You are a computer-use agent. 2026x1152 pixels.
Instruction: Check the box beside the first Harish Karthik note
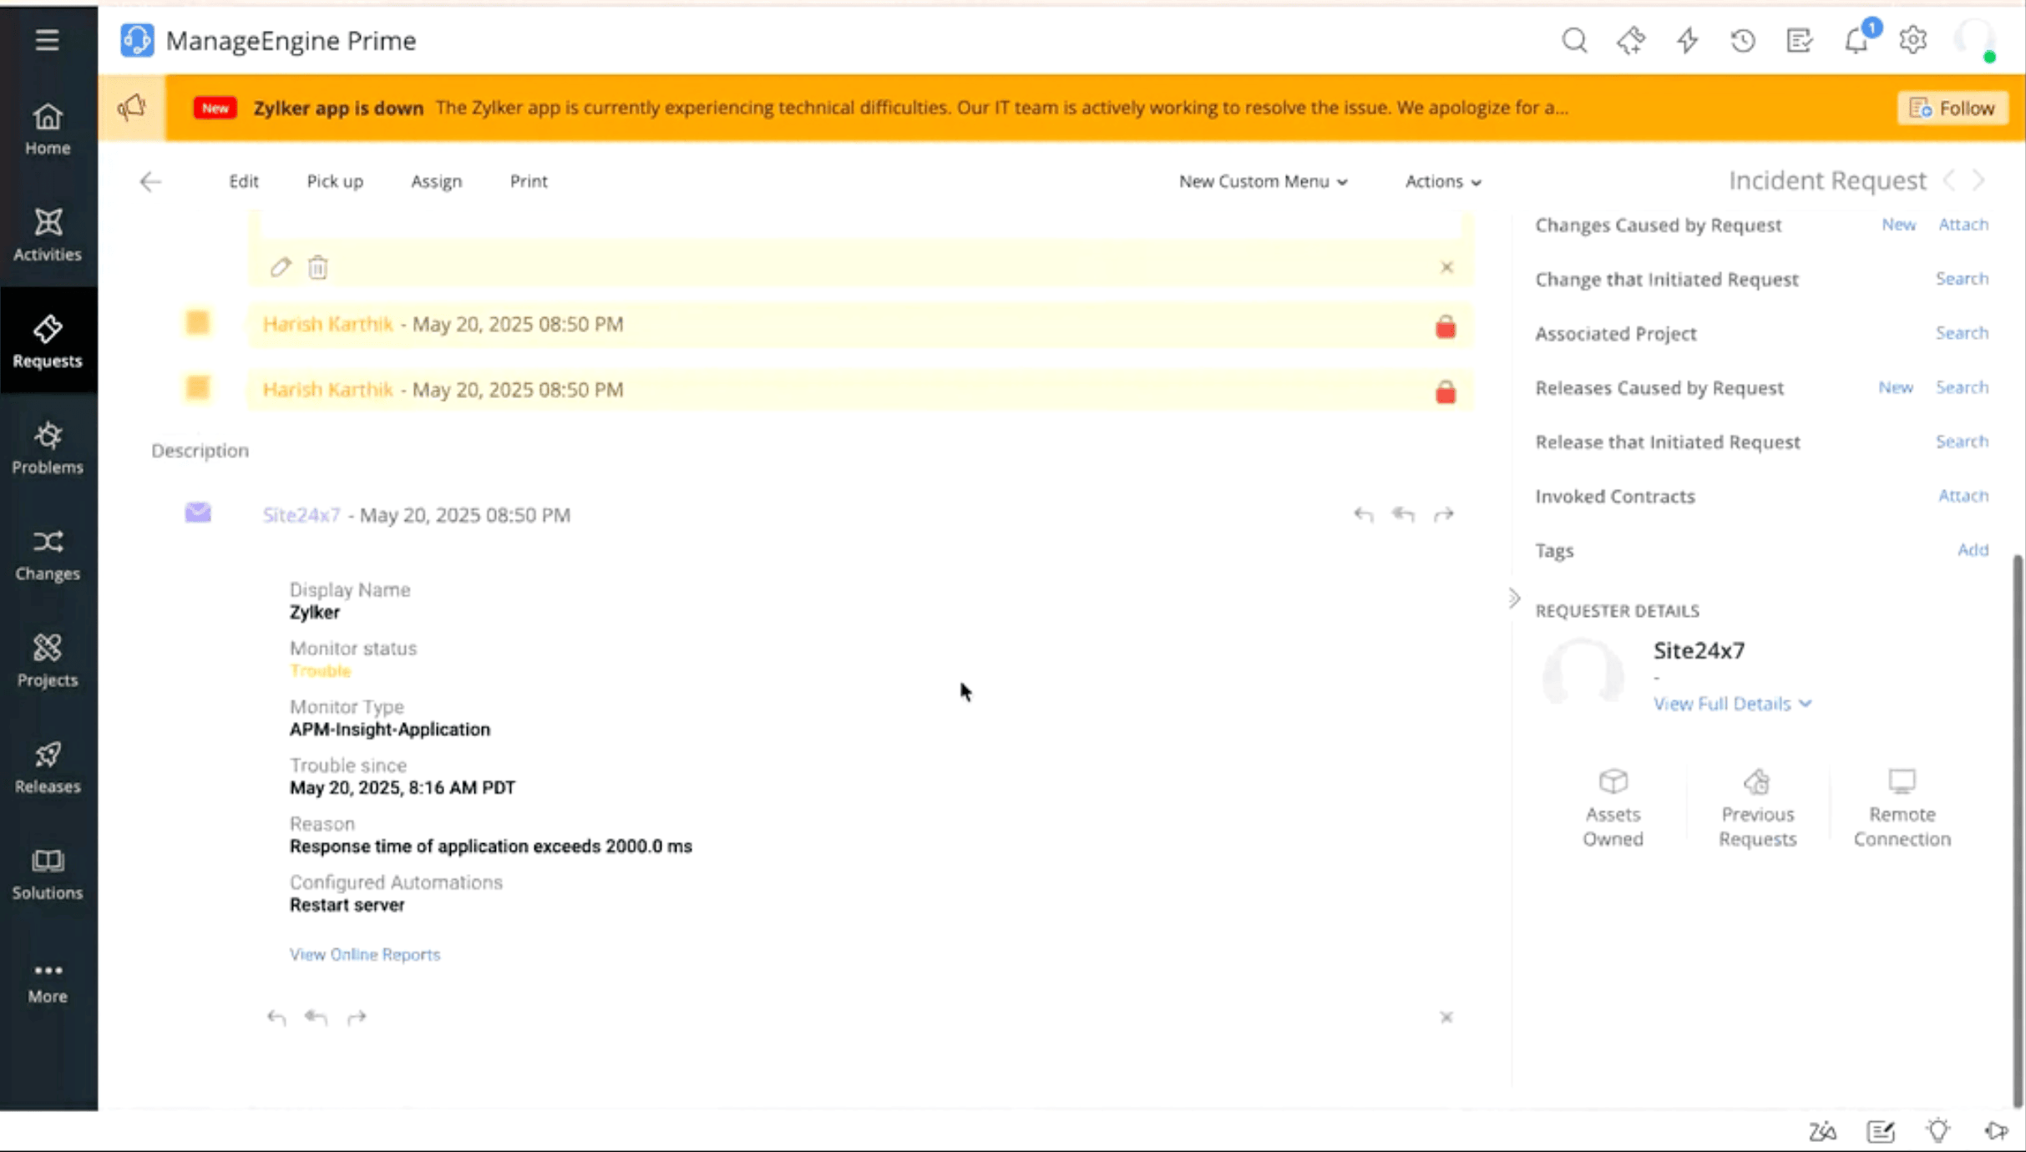(x=198, y=323)
